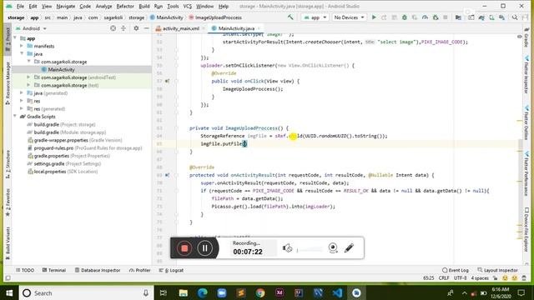Click the CRLF line separator status entry
This screenshot has height=300, width=534.
444,277
